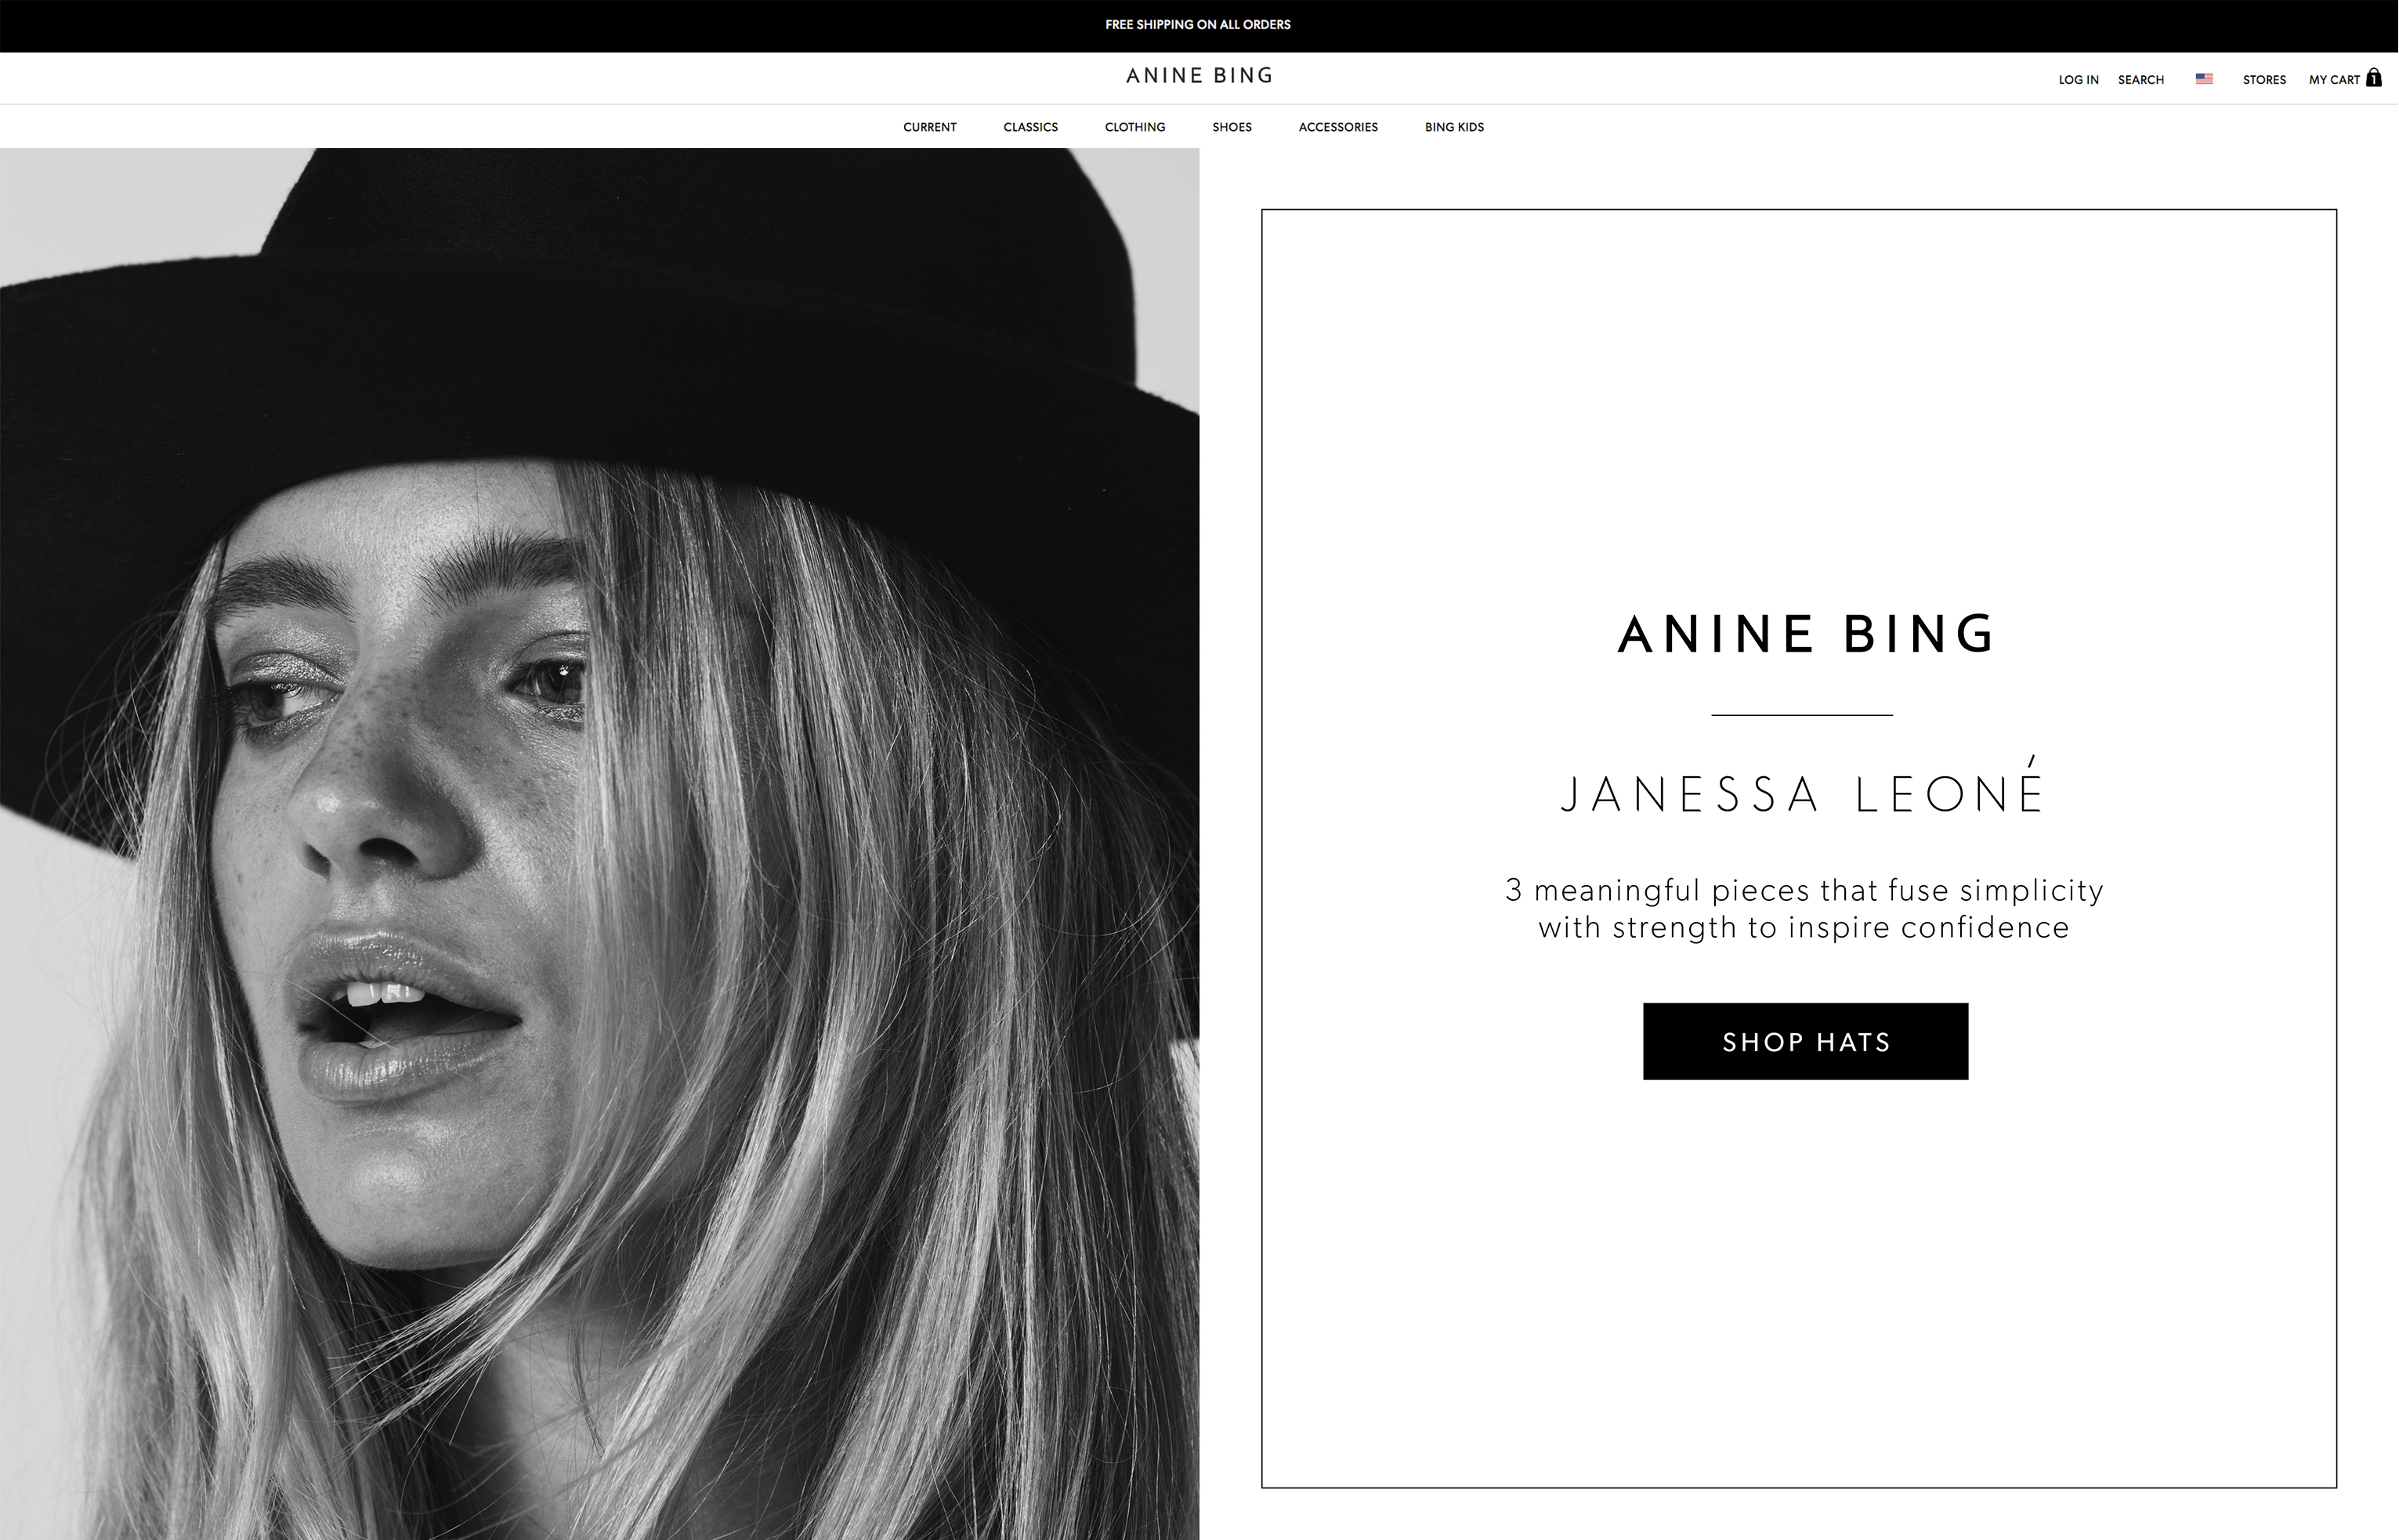The height and width of the screenshot is (1540, 2399).
Task: Click the Janessa Leoné heading
Action: pyautogui.click(x=1803, y=794)
